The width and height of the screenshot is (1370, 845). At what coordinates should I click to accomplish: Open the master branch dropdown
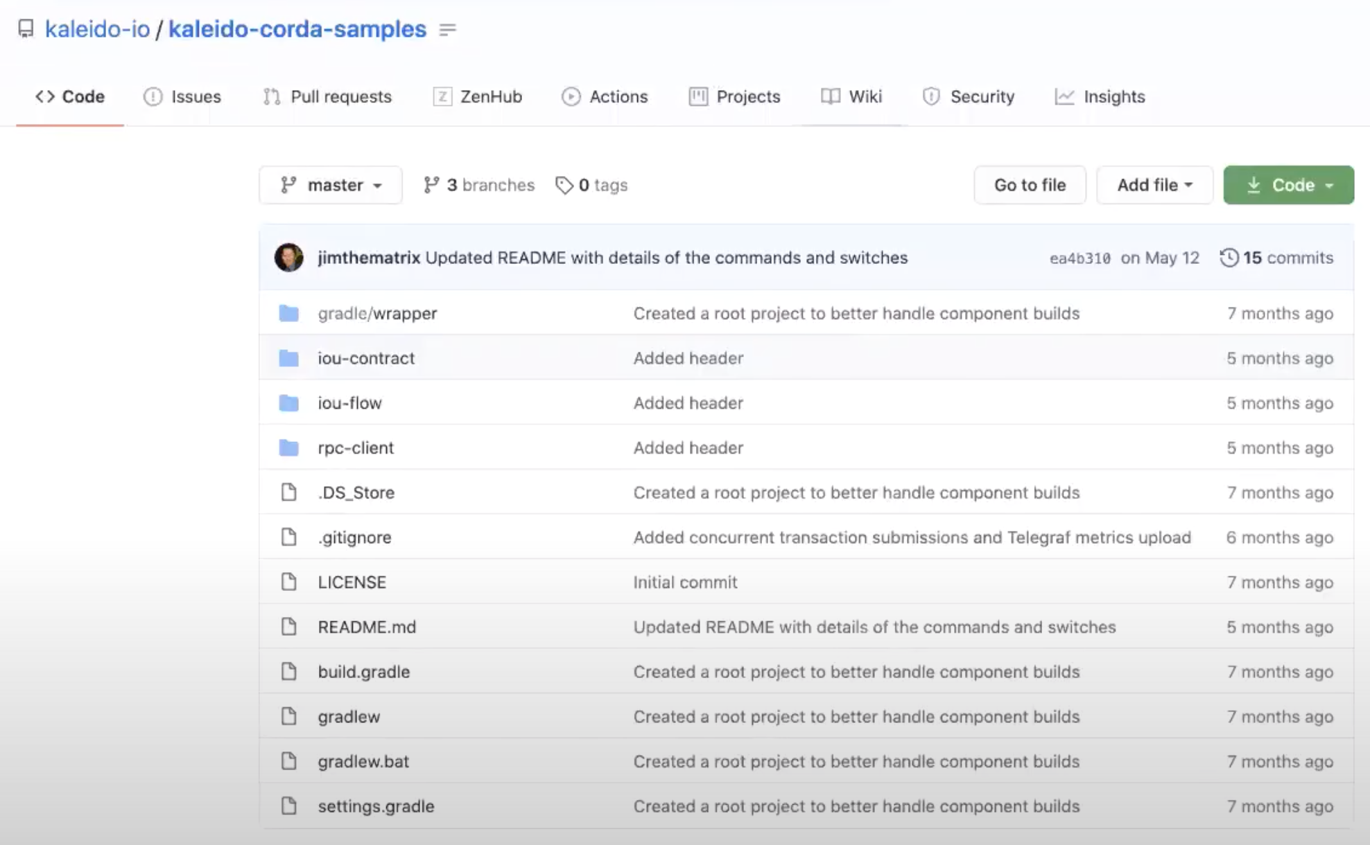click(x=331, y=185)
